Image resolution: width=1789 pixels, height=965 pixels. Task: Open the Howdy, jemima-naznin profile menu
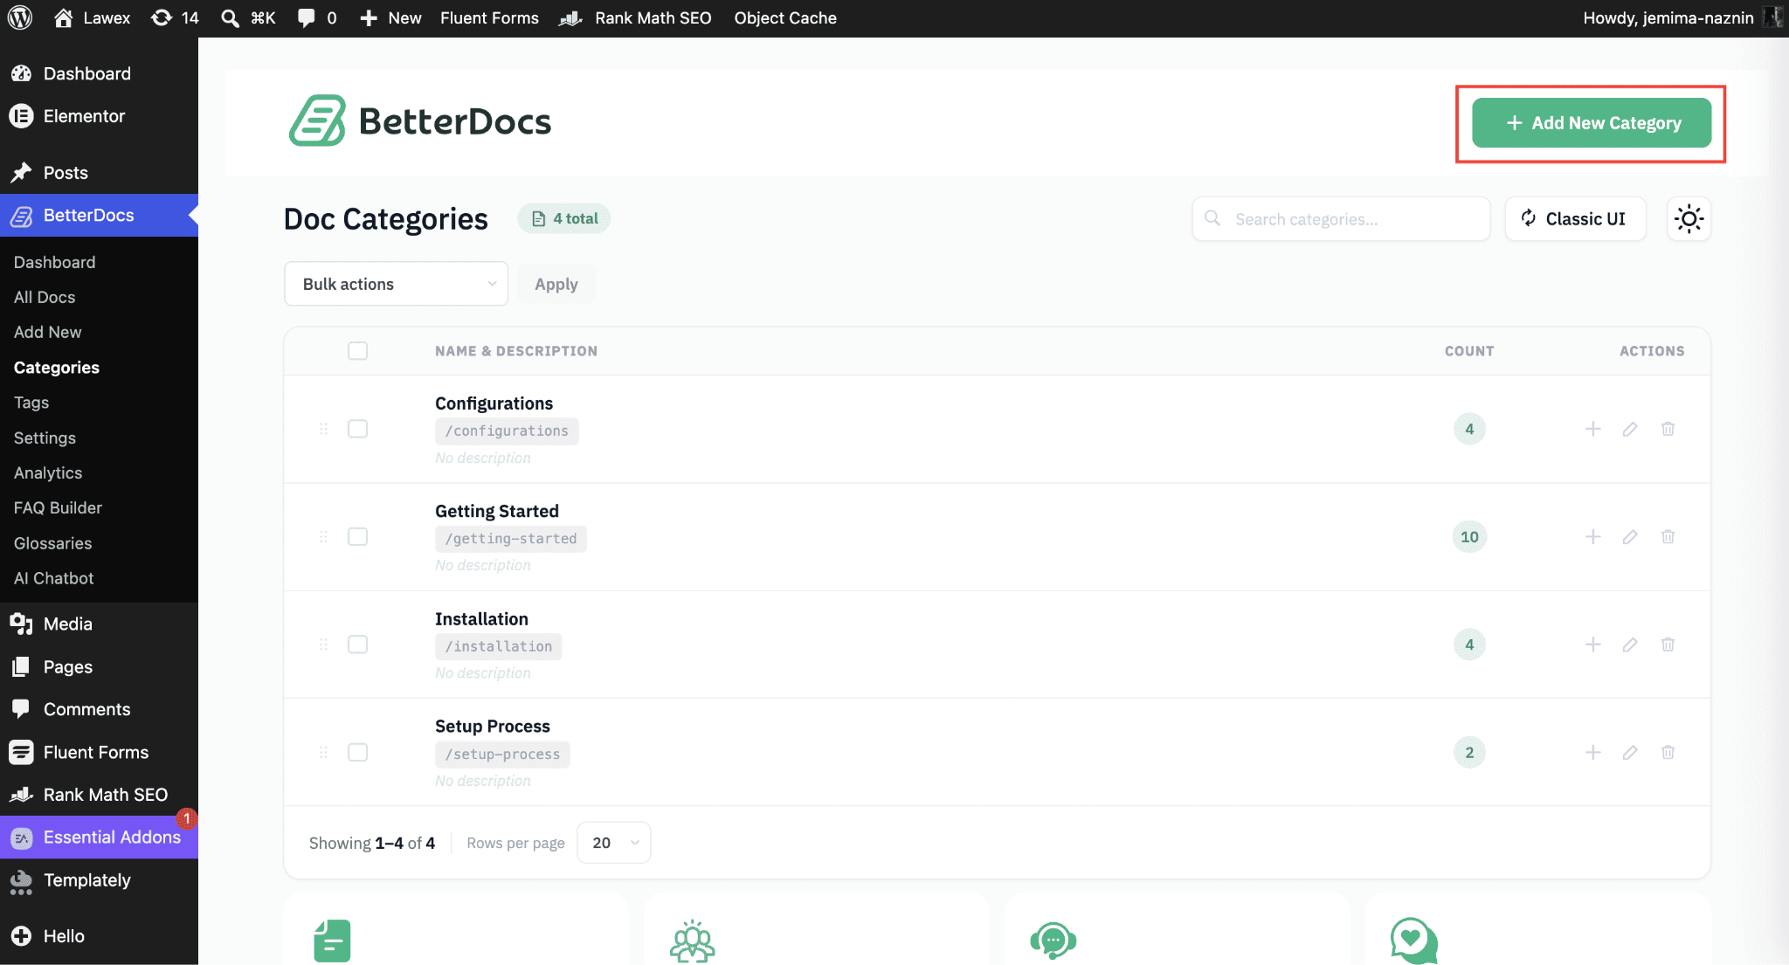1681,17
